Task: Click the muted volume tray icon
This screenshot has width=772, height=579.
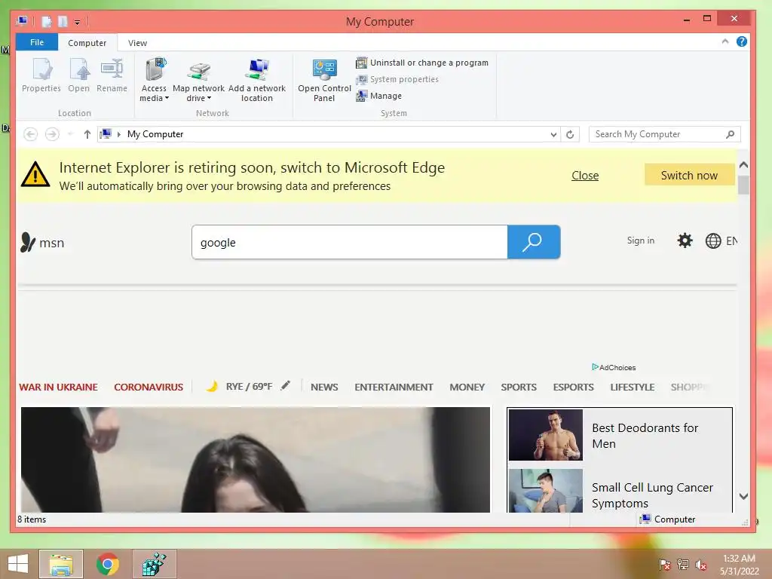Action: point(700,565)
